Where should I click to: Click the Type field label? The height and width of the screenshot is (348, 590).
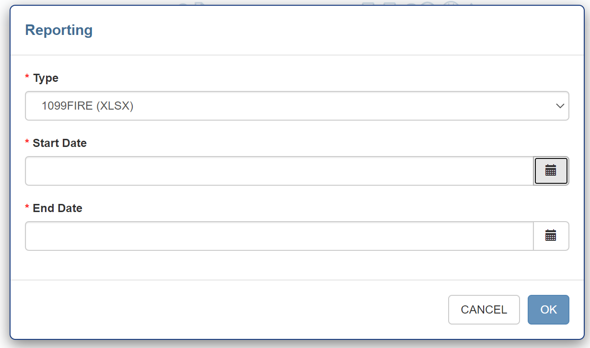point(46,78)
